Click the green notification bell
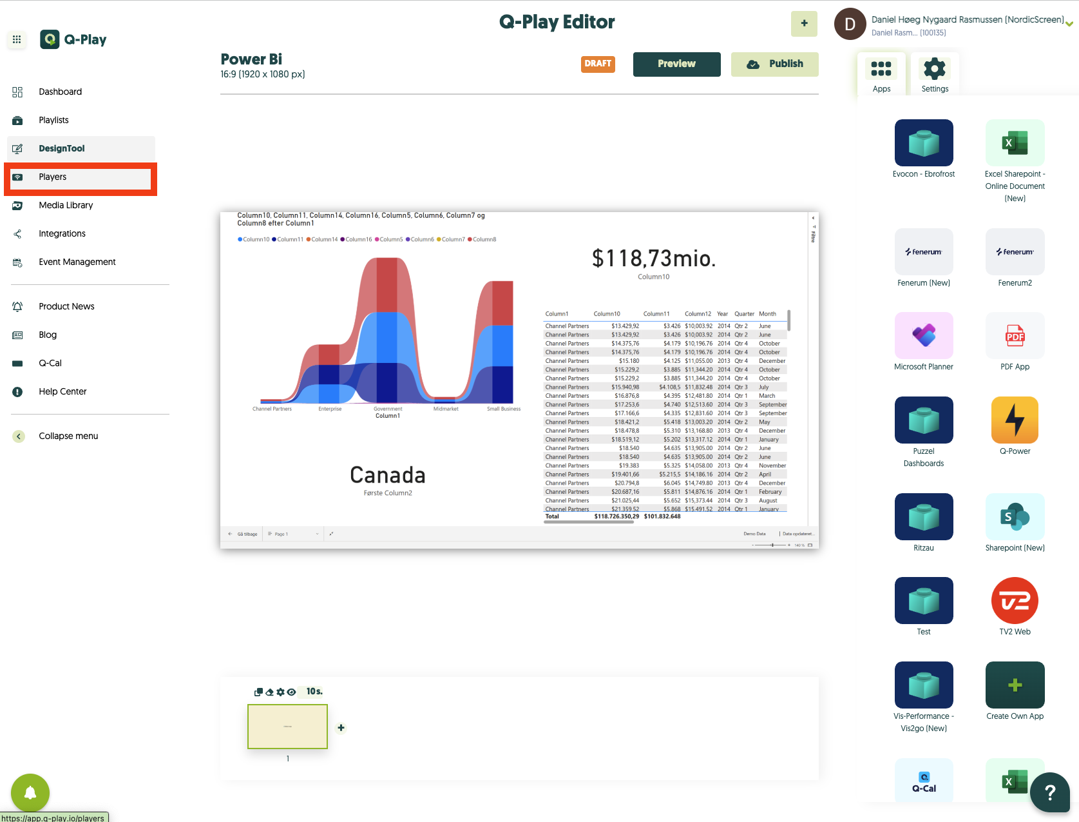1079x822 pixels. [30, 793]
